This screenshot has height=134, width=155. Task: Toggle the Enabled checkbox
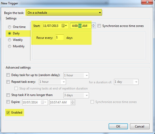(8, 113)
